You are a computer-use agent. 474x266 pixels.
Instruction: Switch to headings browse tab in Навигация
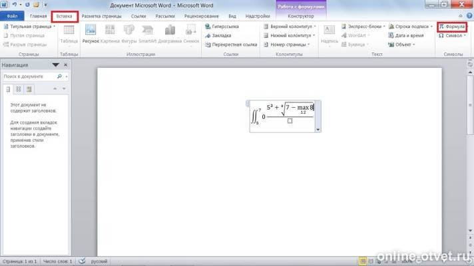(x=8, y=89)
